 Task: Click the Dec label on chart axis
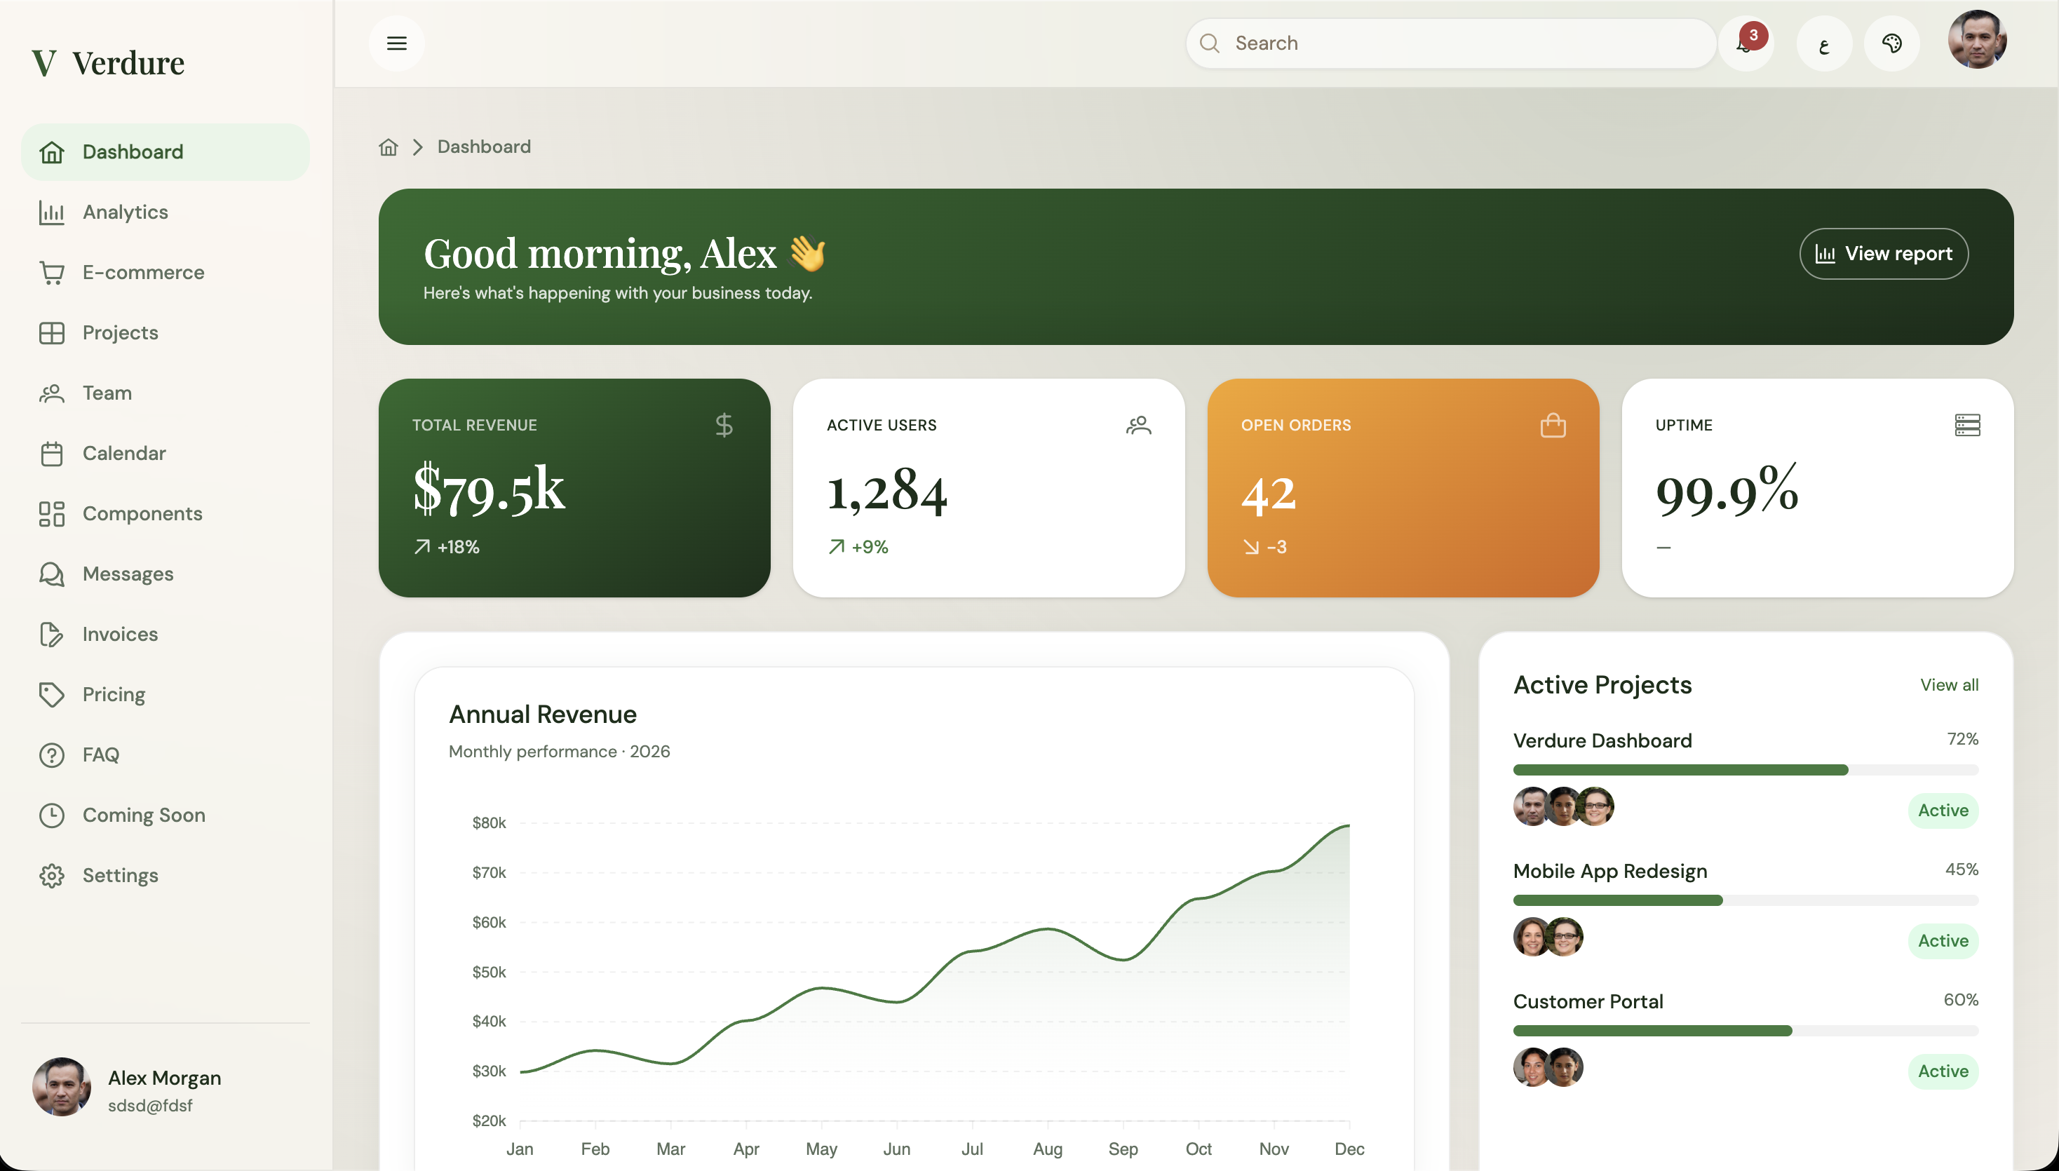click(1349, 1149)
